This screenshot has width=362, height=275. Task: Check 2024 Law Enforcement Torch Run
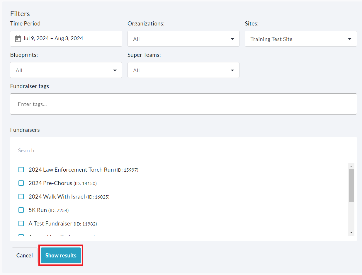(x=21, y=170)
